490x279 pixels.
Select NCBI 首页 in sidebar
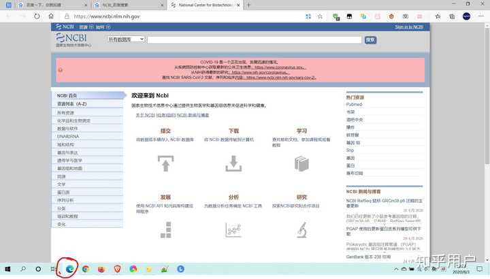pyautogui.click(x=88, y=95)
